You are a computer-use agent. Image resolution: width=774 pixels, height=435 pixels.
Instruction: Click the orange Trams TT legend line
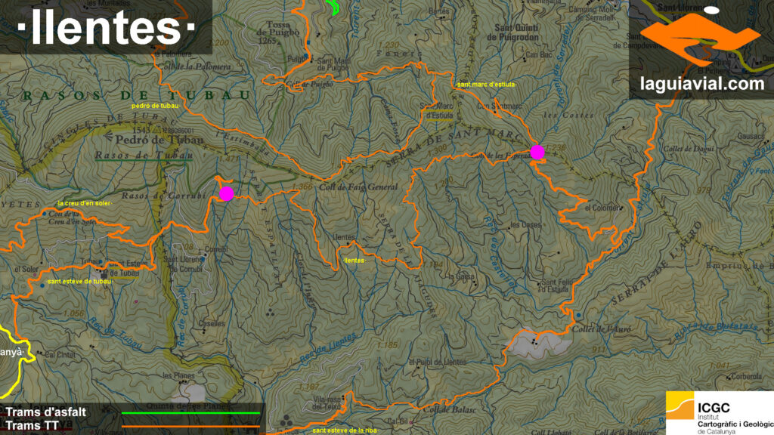coord(190,427)
